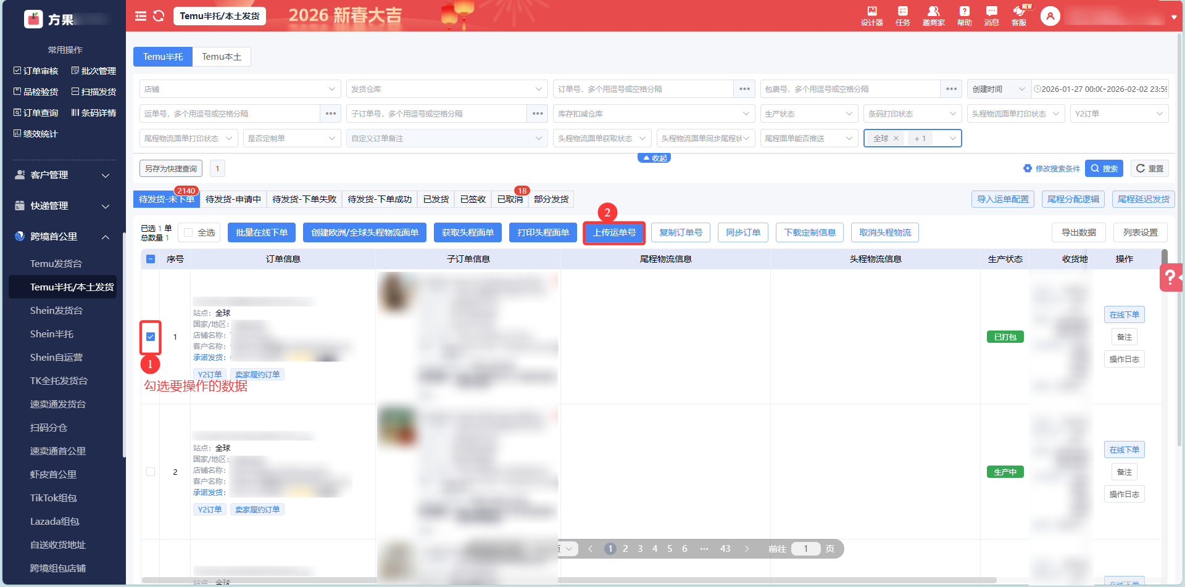
Task: Open 订单审核 in common operations
Action: click(36, 71)
